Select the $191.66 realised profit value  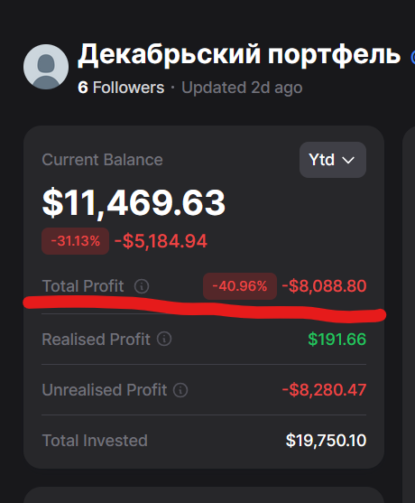(x=337, y=339)
